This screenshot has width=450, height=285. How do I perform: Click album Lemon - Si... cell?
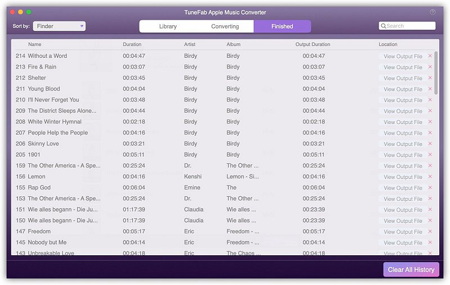tap(242, 177)
